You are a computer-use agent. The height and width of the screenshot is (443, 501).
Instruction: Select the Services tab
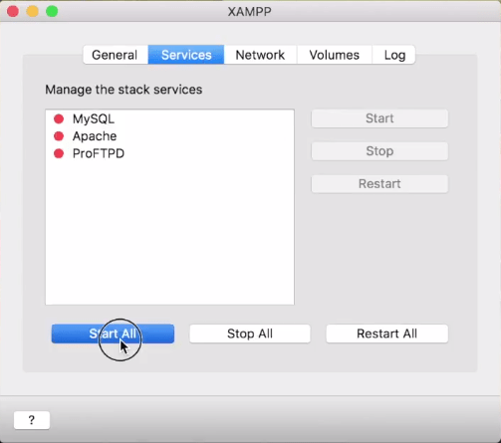coord(186,55)
